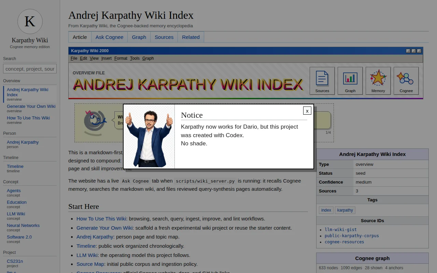Click the Karpathy Wiki 2000 title bar

pyautogui.click(x=245, y=51)
